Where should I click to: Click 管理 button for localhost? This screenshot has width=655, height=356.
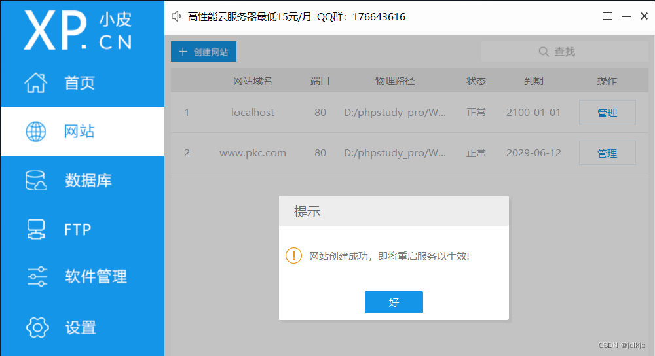pyautogui.click(x=607, y=113)
